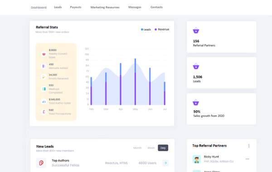Go to the Leads page
272x172 pixels.
[x=58, y=7]
